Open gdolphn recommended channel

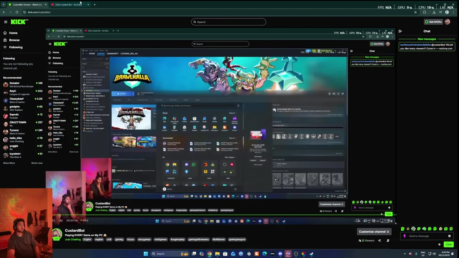click(23, 108)
